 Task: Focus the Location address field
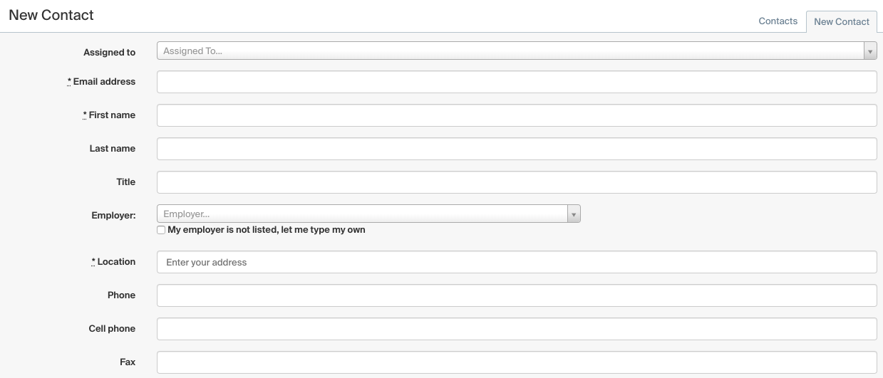coord(517,262)
